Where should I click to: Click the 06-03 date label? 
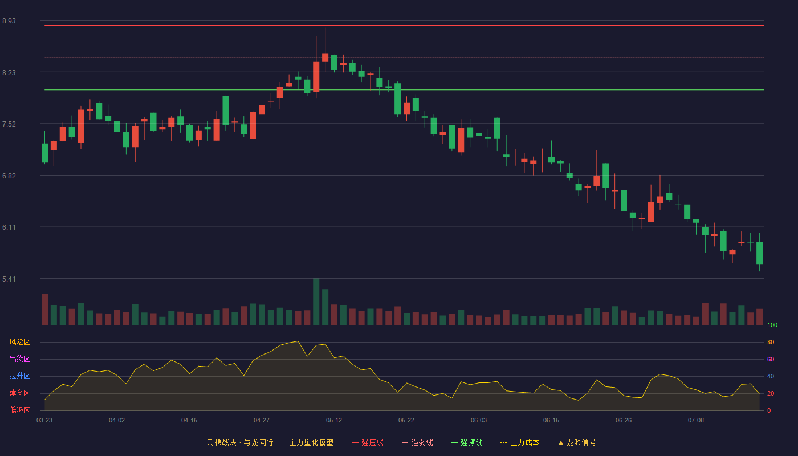(x=479, y=420)
